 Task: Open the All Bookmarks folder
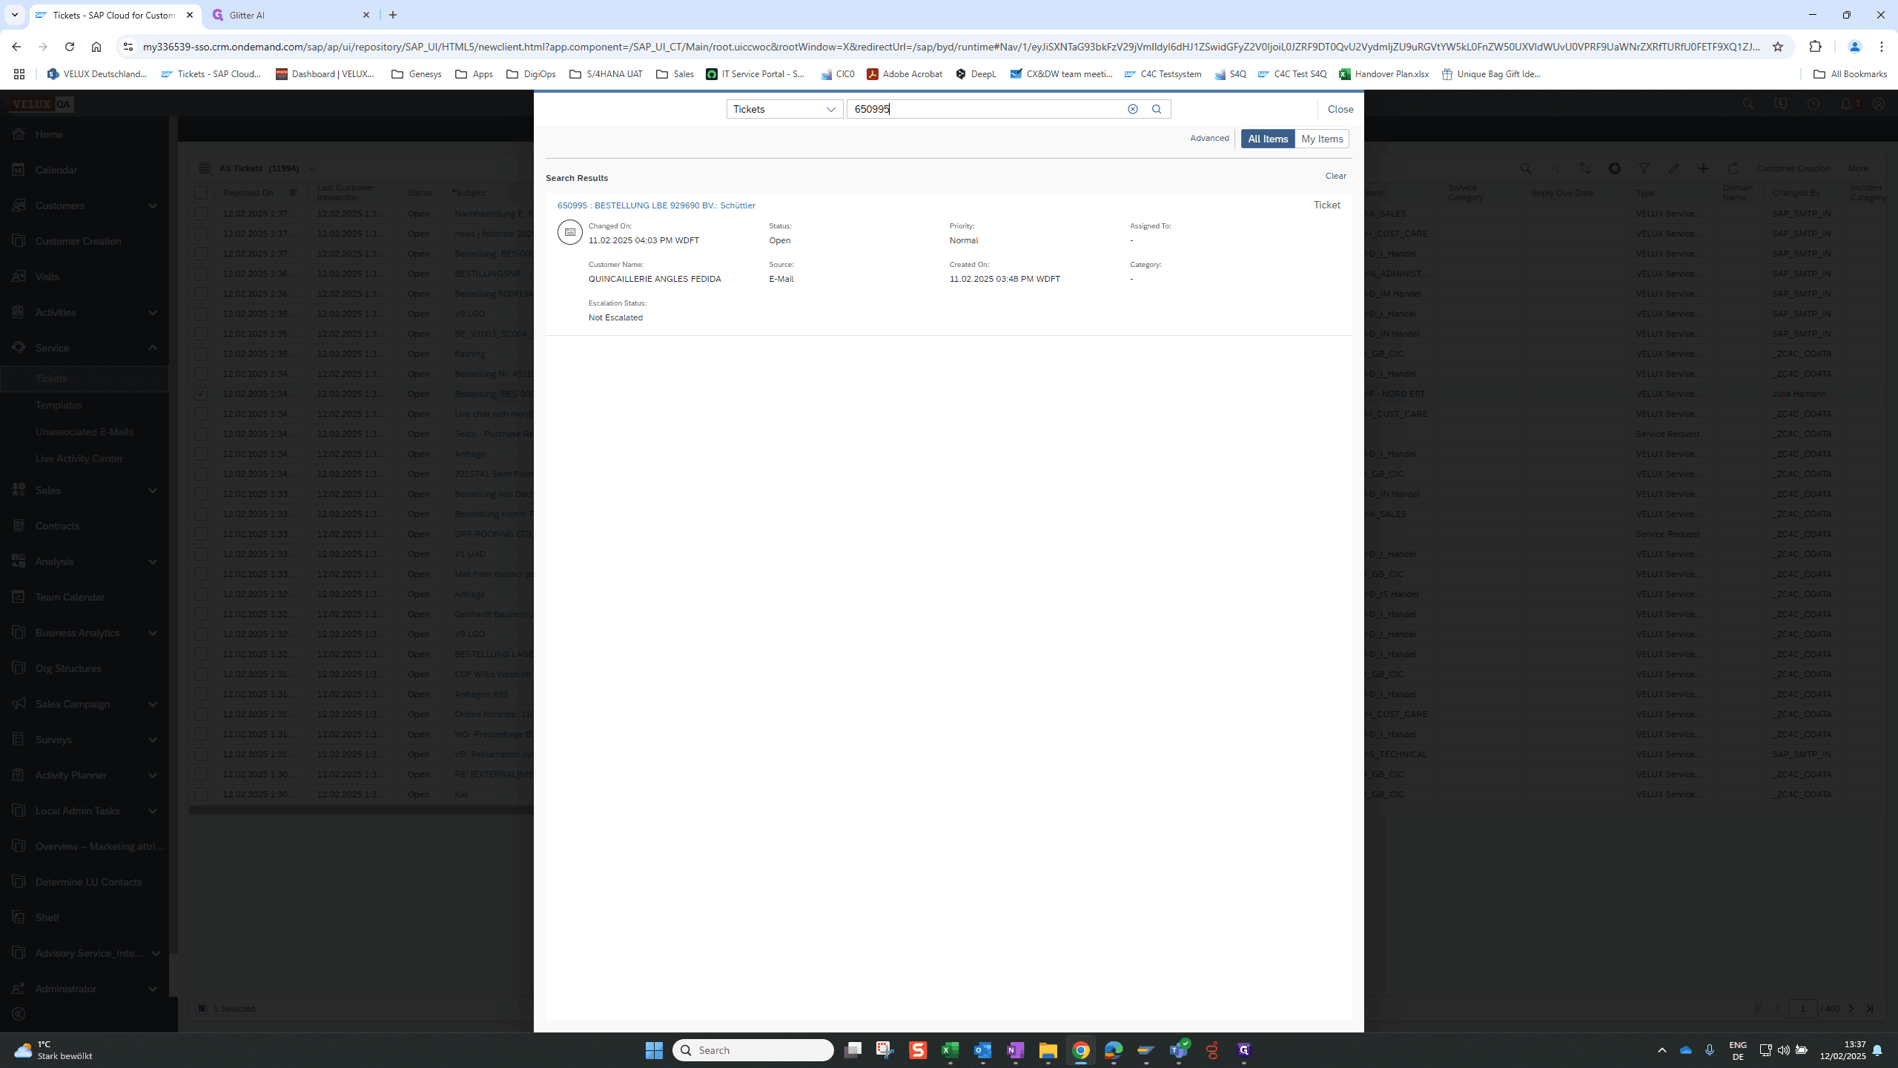(x=1851, y=74)
